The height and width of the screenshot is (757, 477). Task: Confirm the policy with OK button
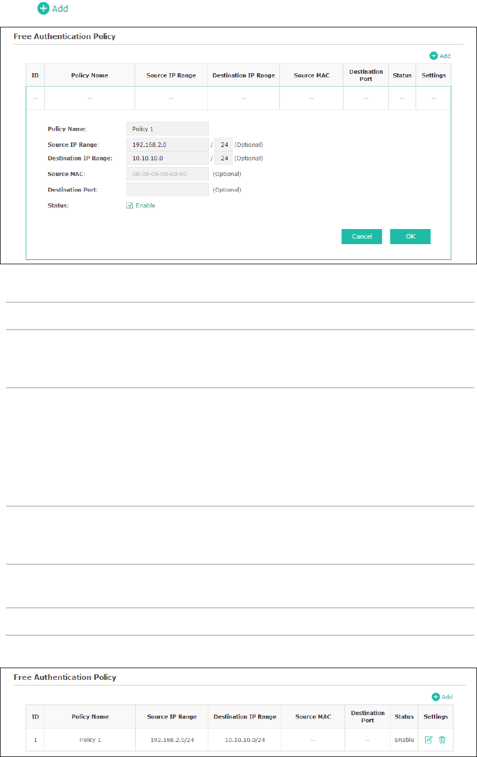411,236
